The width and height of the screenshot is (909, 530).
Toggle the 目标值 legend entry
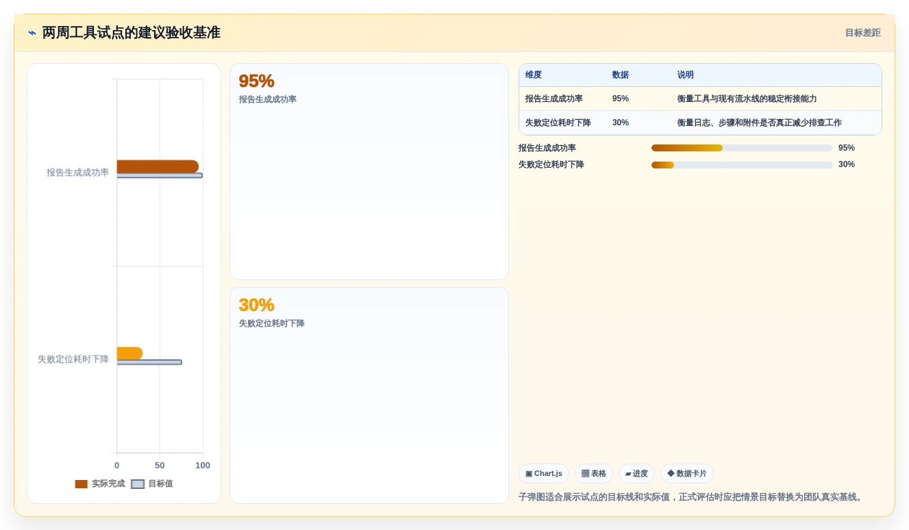point(152,483)
